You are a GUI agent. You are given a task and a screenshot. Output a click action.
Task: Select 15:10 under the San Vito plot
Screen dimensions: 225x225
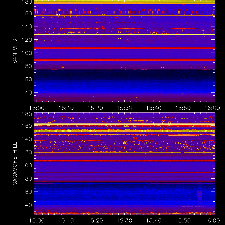(x=66, y=108)
